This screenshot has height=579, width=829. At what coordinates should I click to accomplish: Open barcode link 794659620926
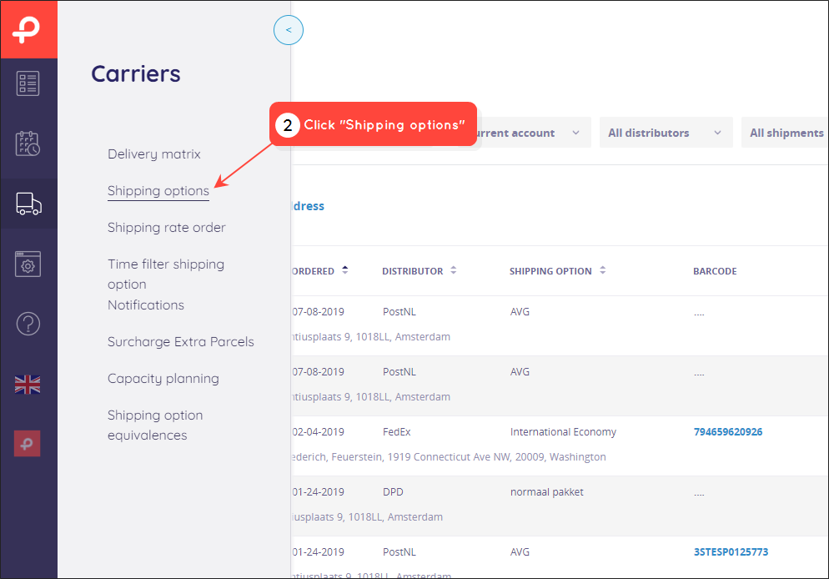(x=728, y=432)
